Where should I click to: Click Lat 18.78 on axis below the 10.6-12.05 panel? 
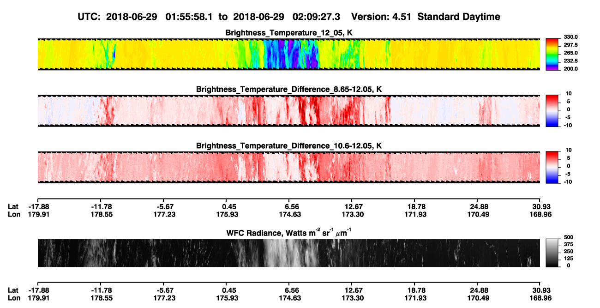coord(414,207)
